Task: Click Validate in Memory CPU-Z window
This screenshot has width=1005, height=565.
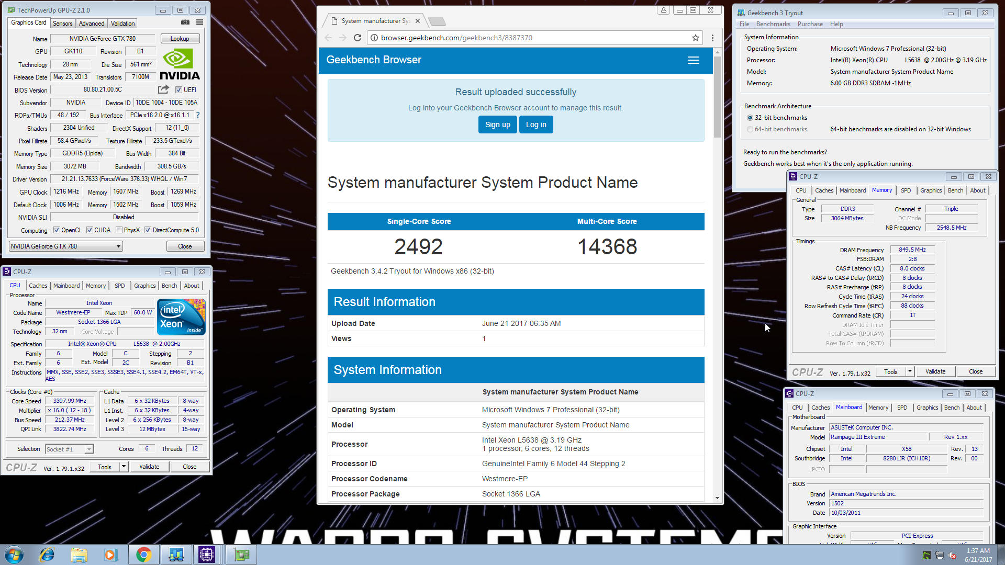Action: [x=935, y=371]
